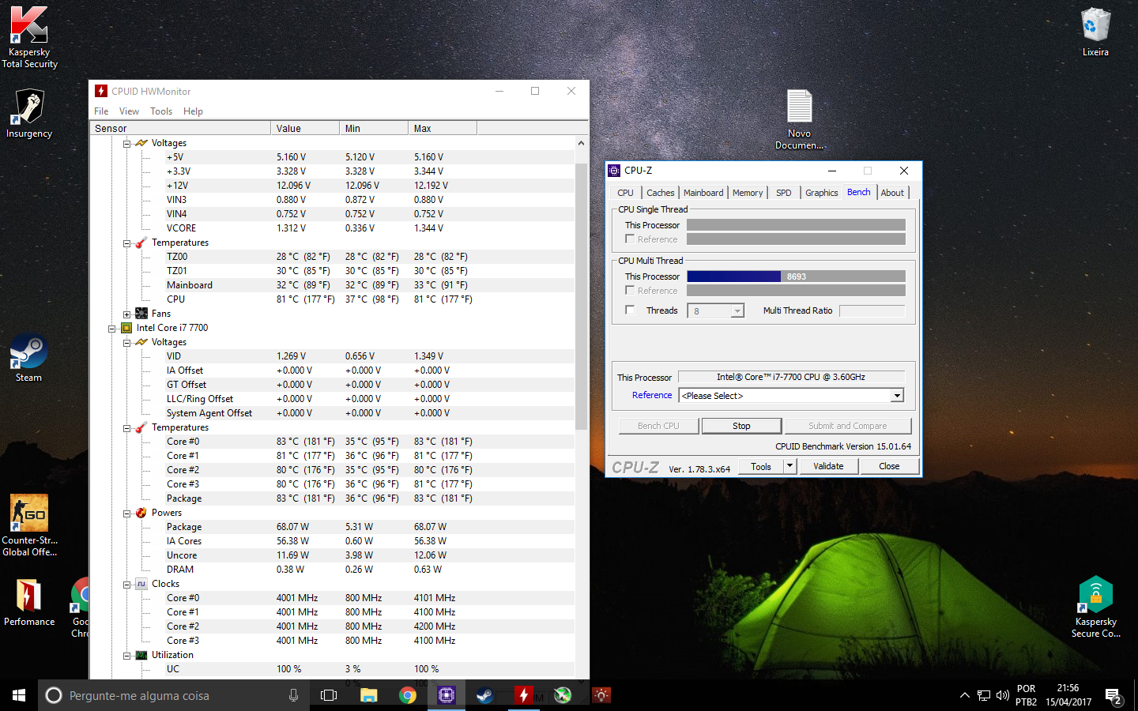Click the volume icon in system tray

[1003, 695]
